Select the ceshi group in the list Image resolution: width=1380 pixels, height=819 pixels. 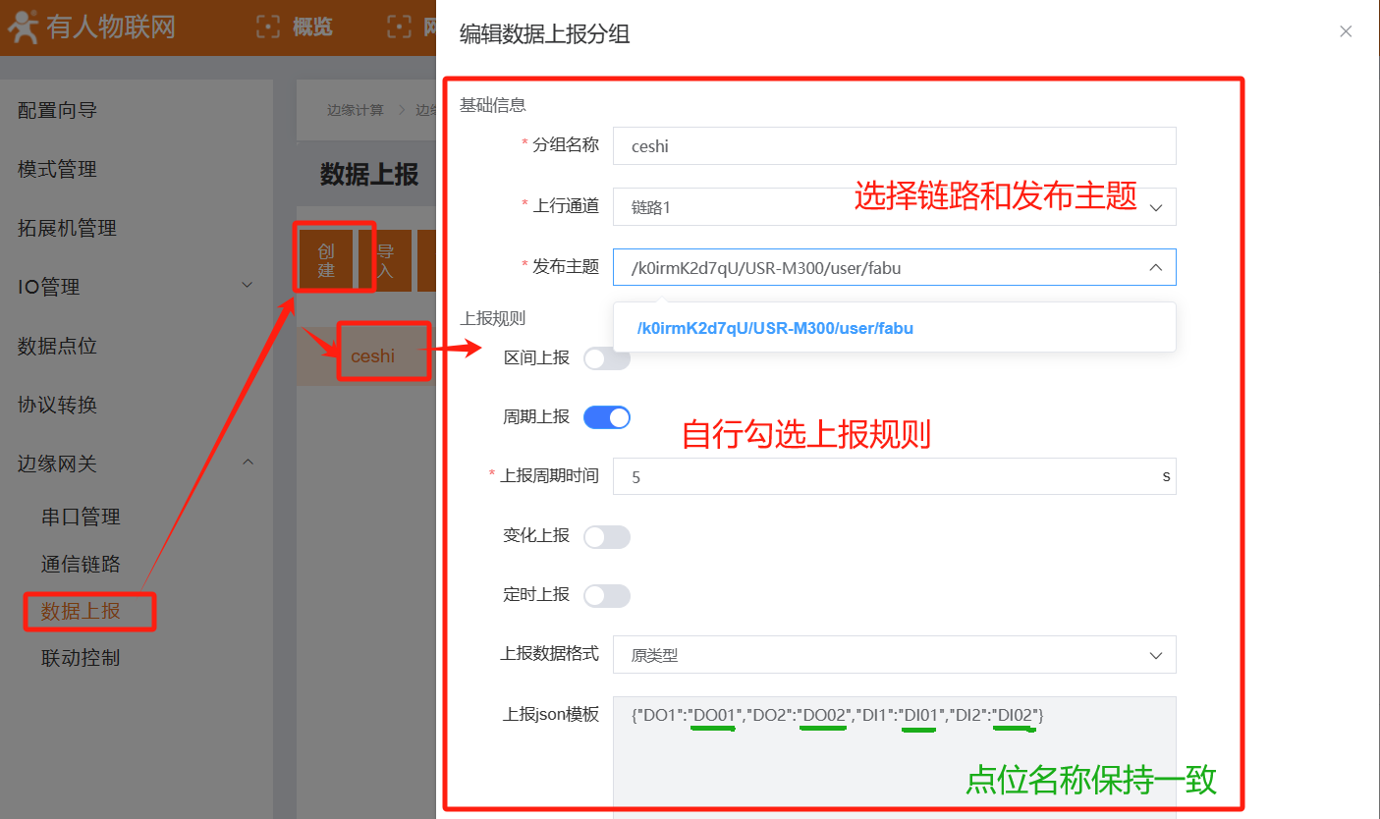[x=373, y=355]
